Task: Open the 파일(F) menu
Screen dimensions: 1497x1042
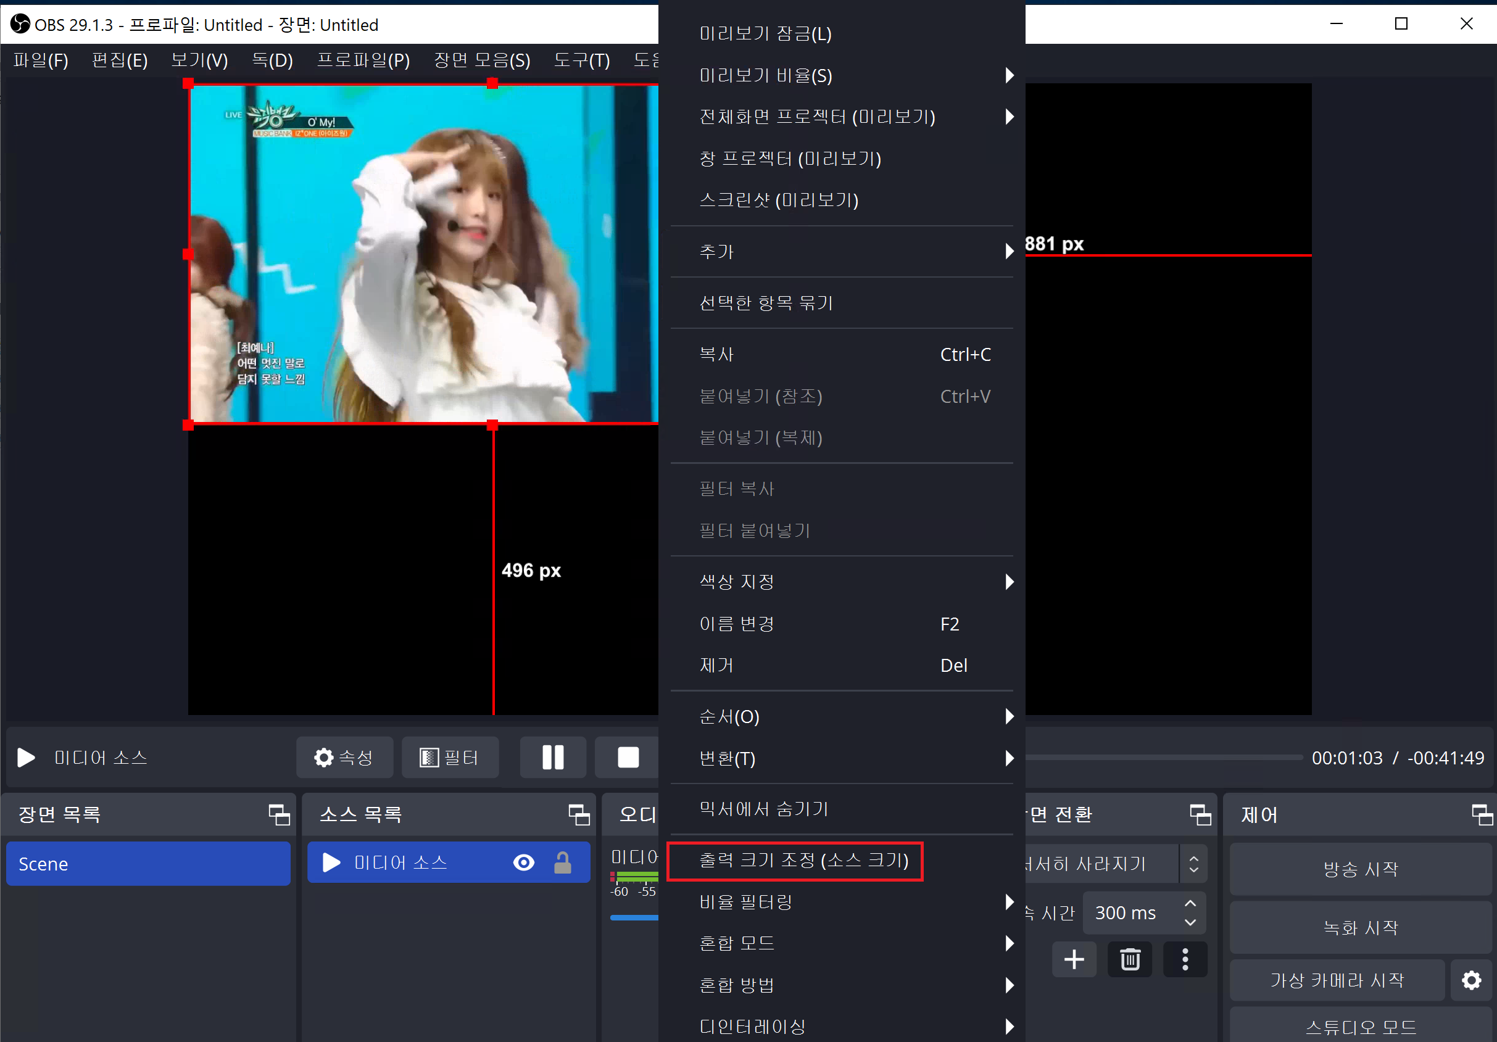Action: click(x=41, y=60)
